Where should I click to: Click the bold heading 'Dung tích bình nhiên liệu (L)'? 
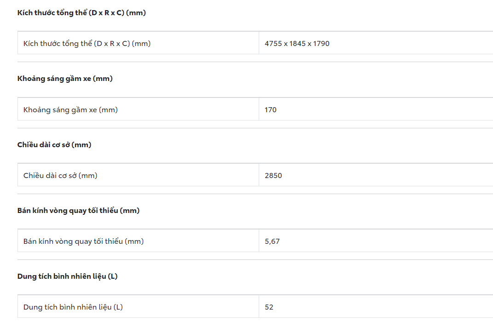(67, 276)
